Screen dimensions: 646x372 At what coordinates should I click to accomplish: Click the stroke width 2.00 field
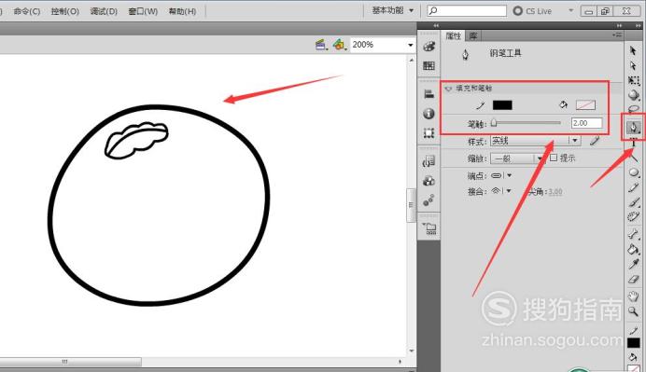coord(586,123)
